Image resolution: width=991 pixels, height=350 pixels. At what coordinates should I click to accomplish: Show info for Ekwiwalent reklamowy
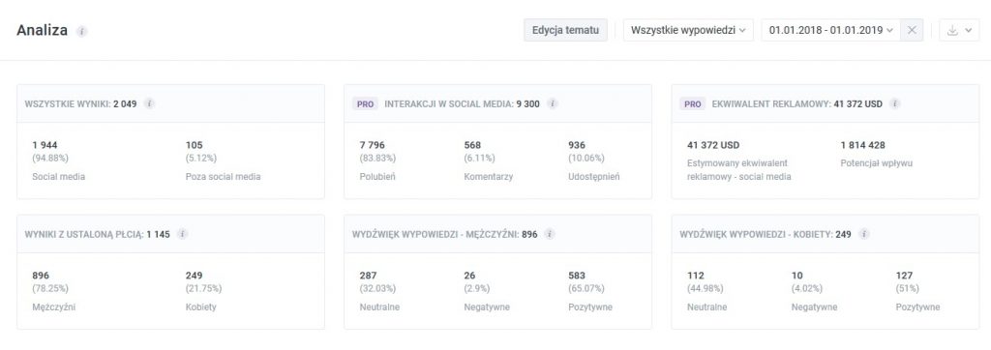click(895, 103)
